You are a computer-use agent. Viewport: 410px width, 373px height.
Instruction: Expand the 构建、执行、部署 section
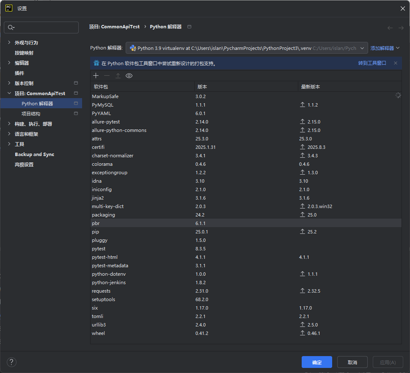coord(9,123)
